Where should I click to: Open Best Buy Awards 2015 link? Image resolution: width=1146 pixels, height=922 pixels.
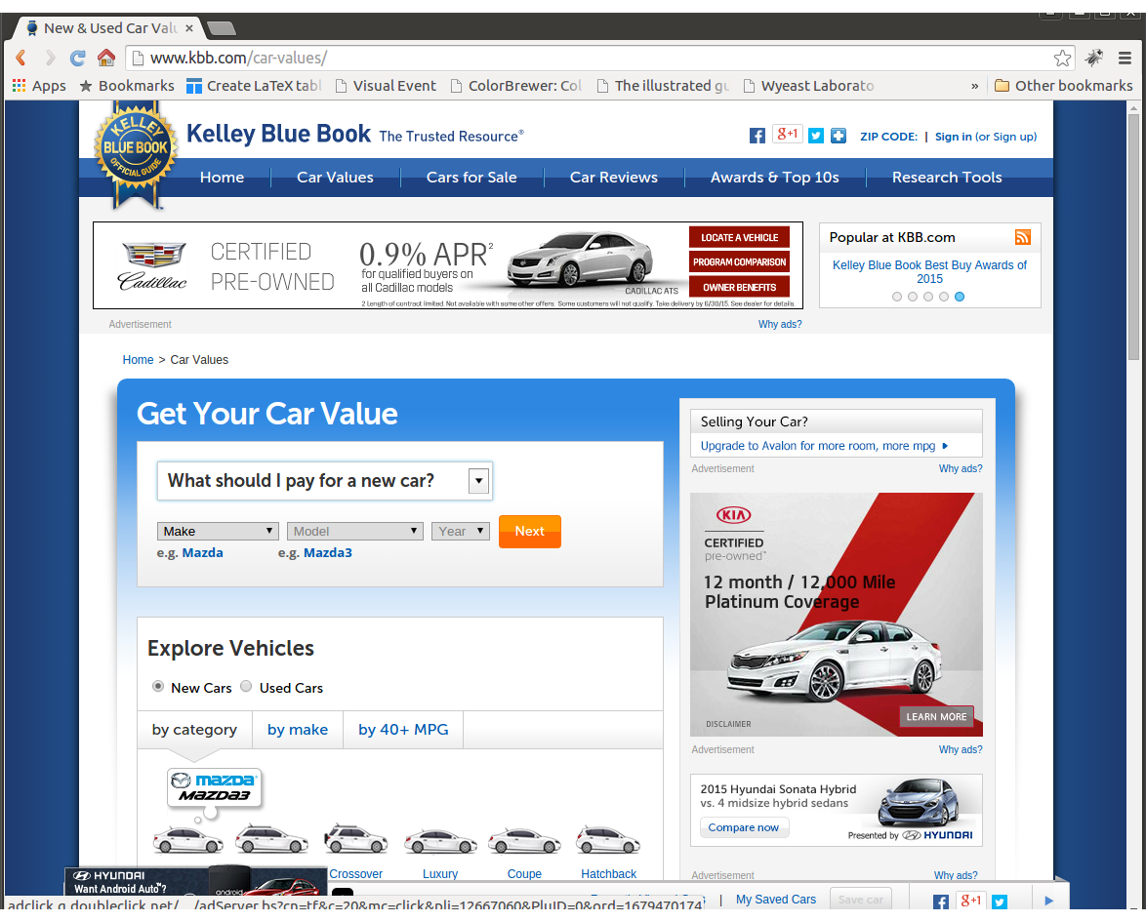[929, 272]
